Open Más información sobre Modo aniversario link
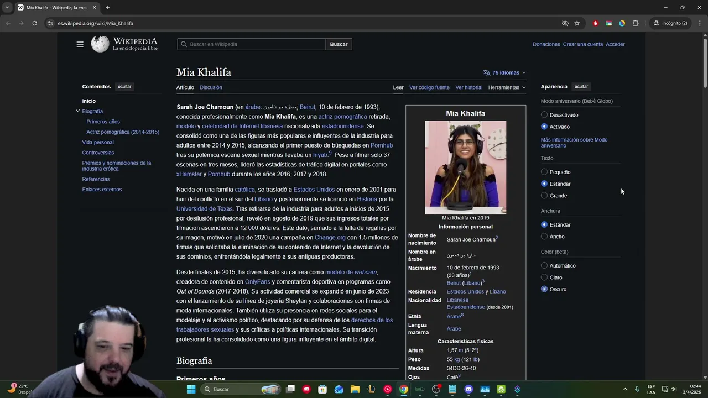The width and height of the screenshot is (708, 398). [x=574, y=143]
